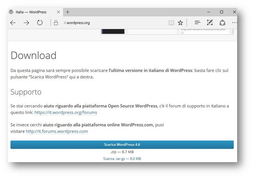Click the Download heading text

click(x=34, y=55)
